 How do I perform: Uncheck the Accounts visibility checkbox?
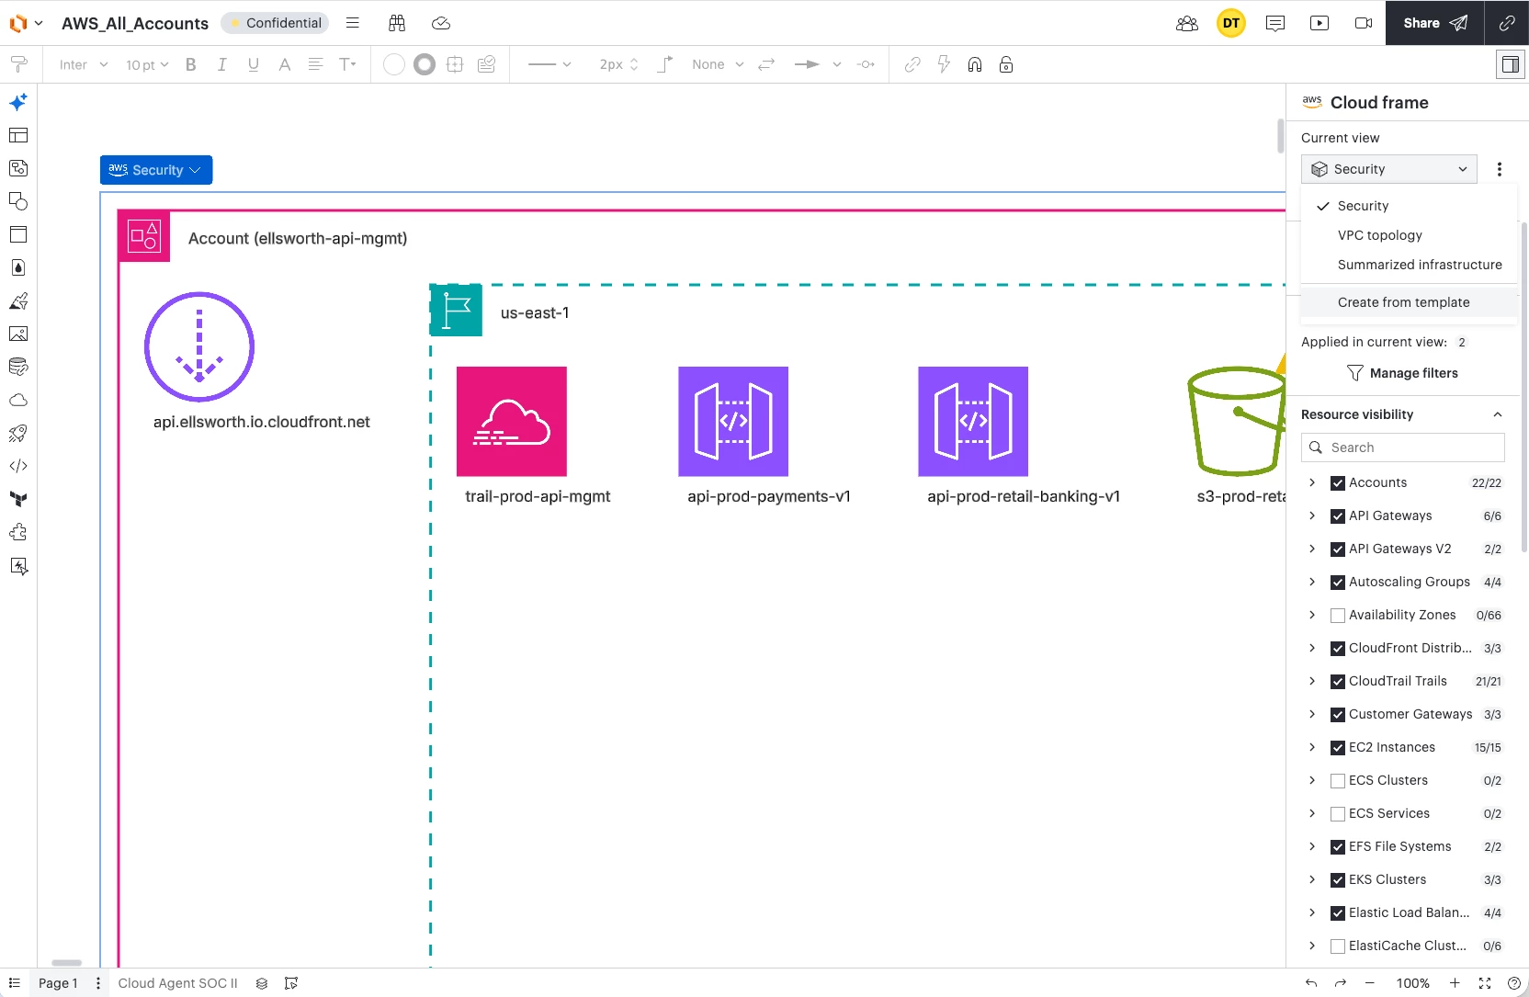[1338, 483]
